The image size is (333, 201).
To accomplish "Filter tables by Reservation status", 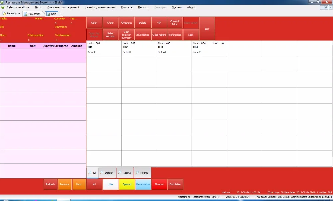I will (x=143, y=184).
